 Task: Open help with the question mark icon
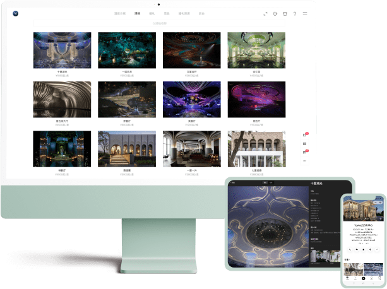point(295,13)
